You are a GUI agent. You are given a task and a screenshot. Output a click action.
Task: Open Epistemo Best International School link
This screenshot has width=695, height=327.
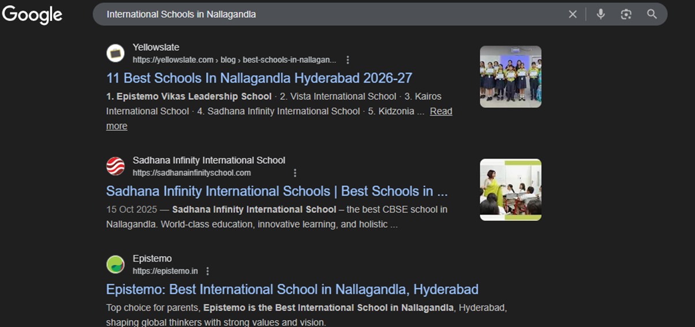pos(292,289)
